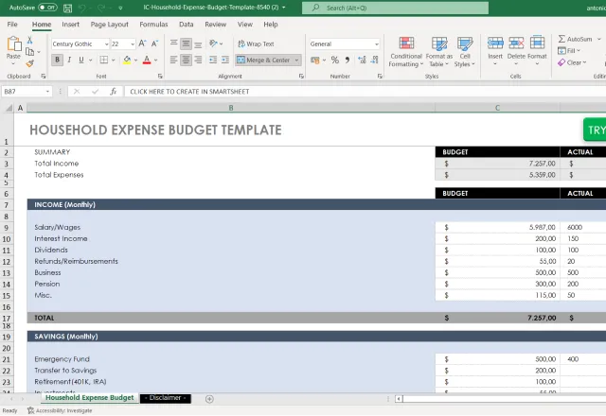Click the Align Right icon
The width and height of the screenshot is (606, 416).
coord(198,60)
